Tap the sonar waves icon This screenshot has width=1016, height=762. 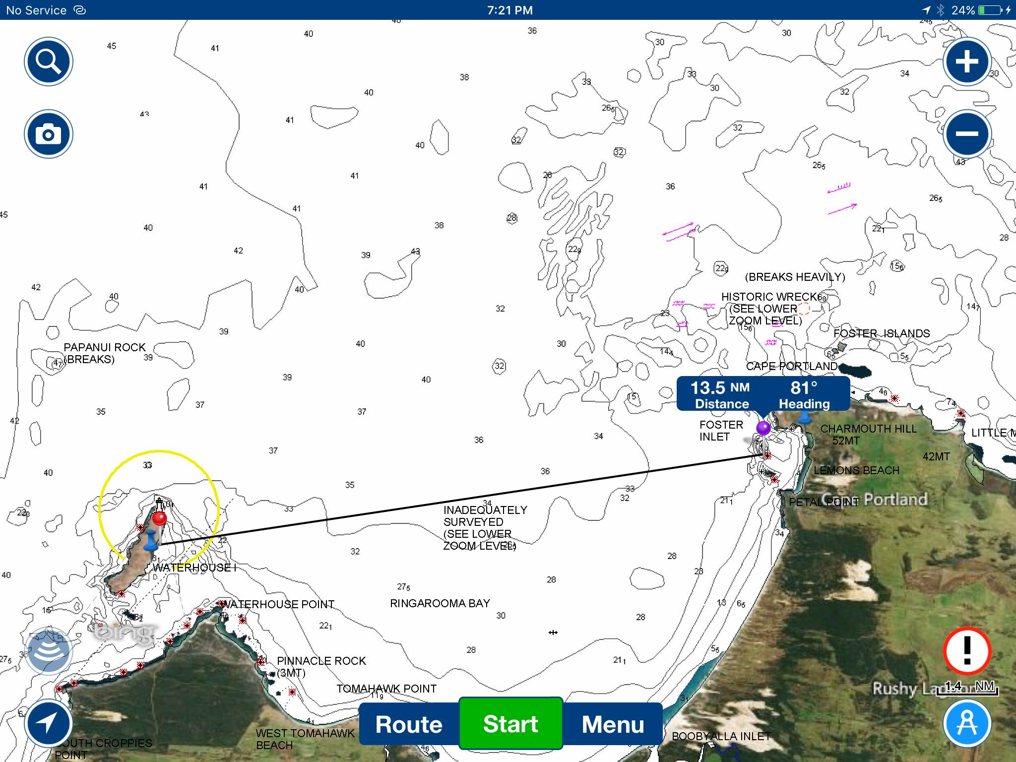click(x=49, y=651)
